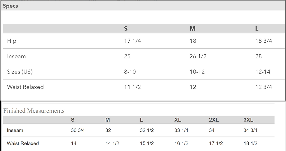Click the Finished Measurements heading
286x151 pixels.
click(x=34, y=111)
